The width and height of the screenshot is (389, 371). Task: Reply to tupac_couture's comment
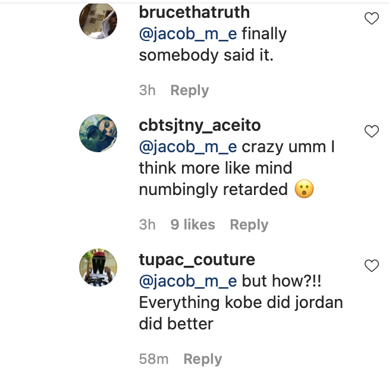(x=203, y=359)
